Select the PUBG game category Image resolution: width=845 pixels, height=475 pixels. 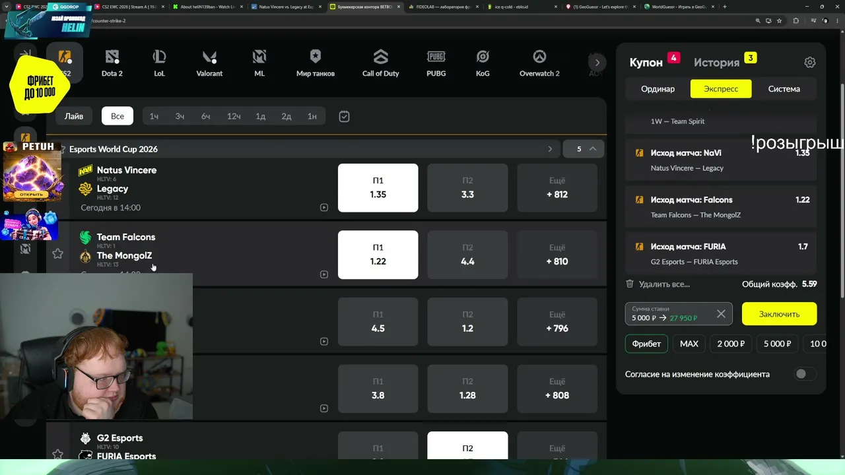pyautogui.click(x=436, y=63)
